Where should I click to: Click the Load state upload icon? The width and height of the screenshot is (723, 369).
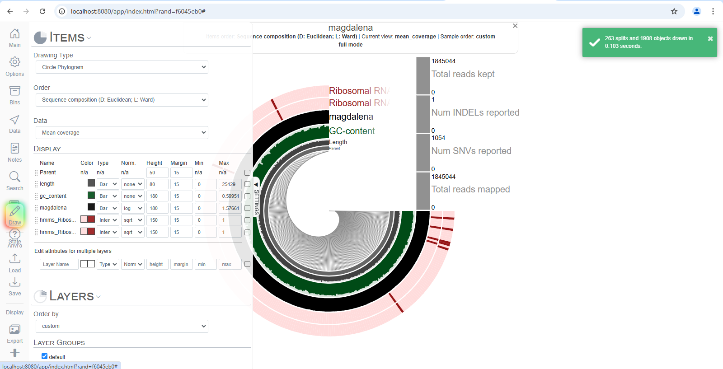14,259
